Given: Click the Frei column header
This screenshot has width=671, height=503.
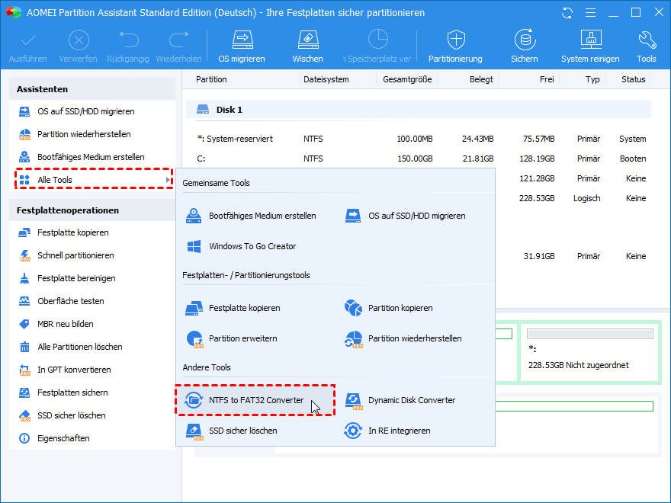Looking at the screenshot, I should tap(547, 79).
